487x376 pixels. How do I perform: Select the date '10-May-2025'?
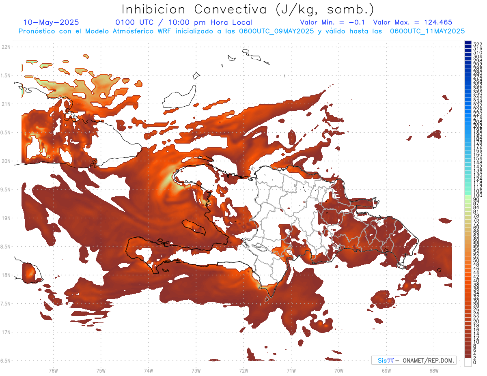(51, 23)
